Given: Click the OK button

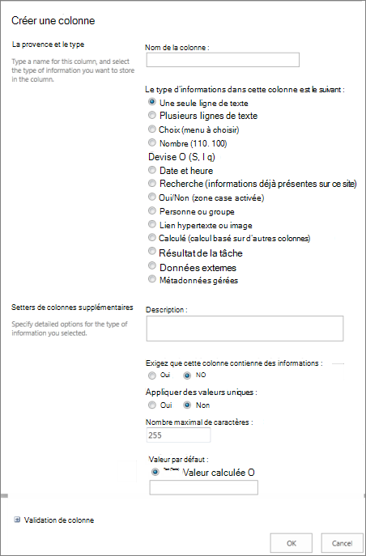Looking at the screenshot, I should 292,543.
